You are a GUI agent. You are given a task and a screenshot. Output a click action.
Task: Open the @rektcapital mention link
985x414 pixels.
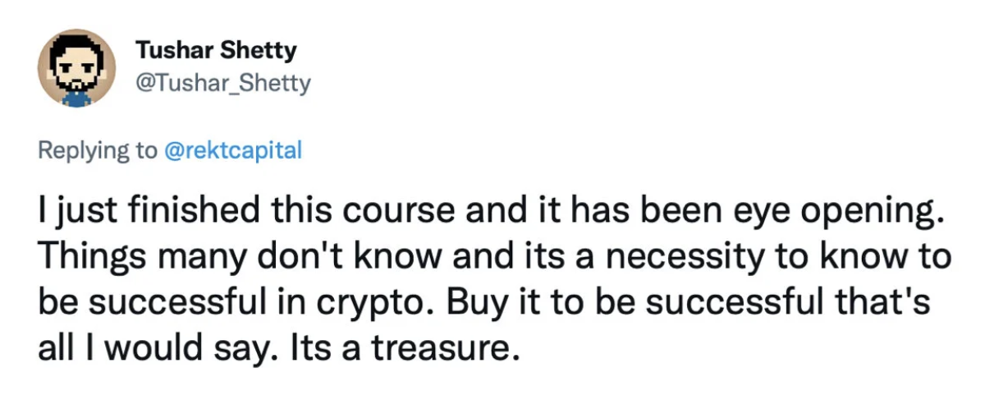[235, 151]
